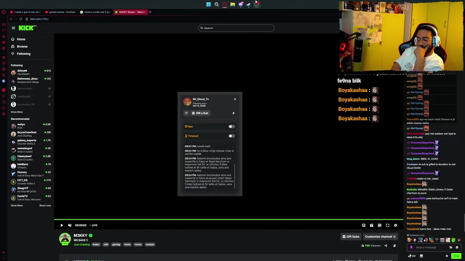This screenshot has height=261, width=465.
Task: Toggle theater mode in player
Action: (379, 225)
